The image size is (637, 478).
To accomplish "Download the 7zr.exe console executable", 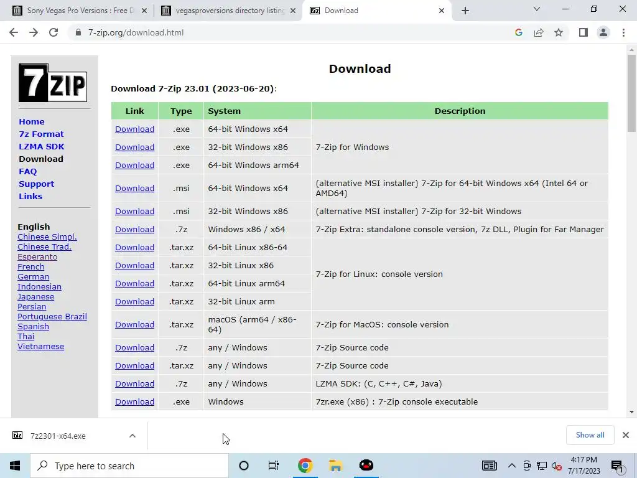I will click(x=134, y=402).
